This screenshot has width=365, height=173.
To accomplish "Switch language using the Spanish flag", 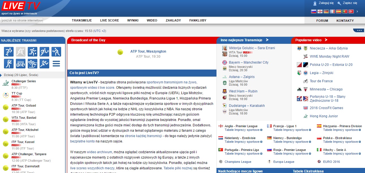I will (x=338, y=11).
